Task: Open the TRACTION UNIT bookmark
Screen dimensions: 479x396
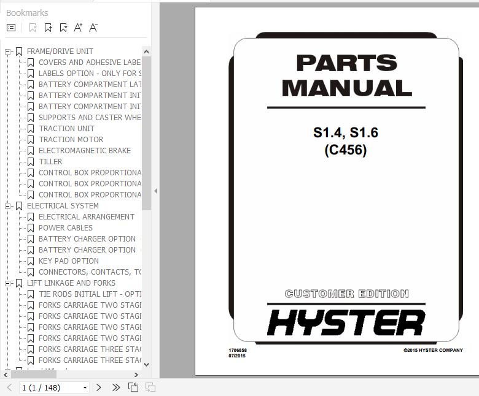Action: [66, 129]
